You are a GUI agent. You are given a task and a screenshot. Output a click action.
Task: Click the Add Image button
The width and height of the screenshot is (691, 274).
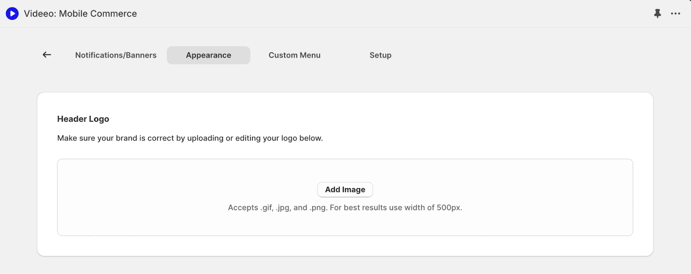(345, 190)
